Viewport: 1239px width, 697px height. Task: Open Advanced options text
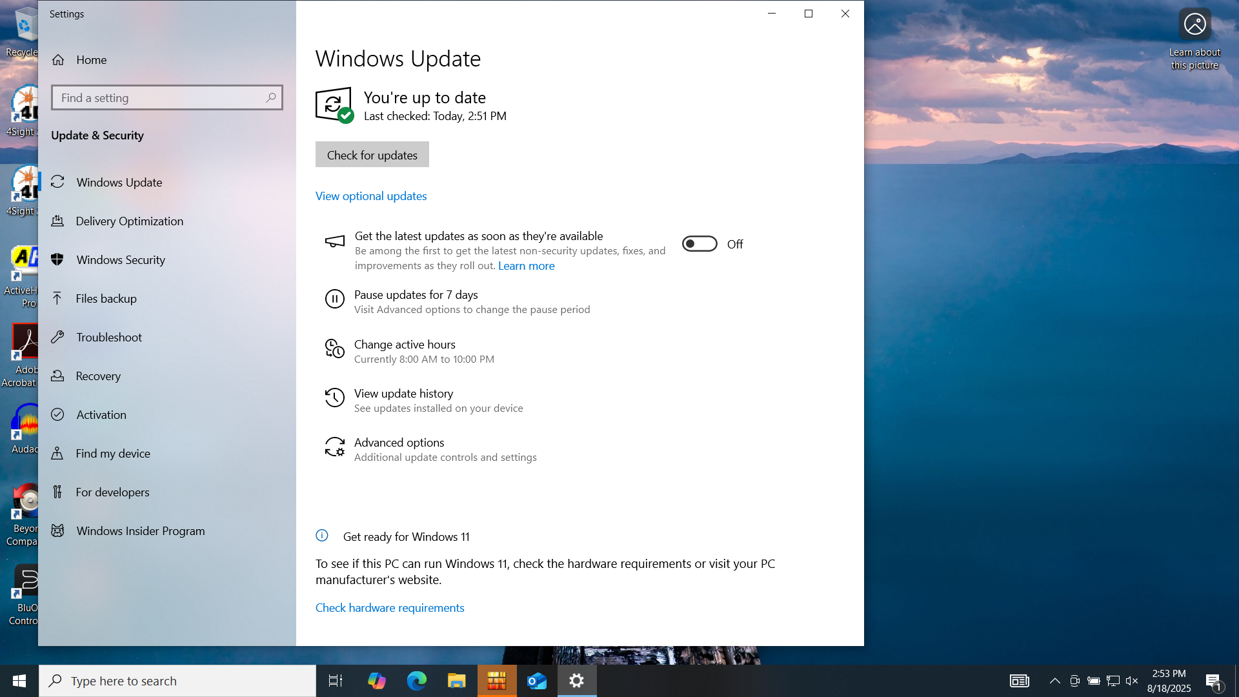coord(399,443)
